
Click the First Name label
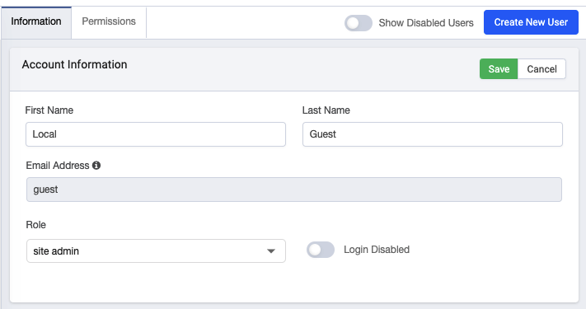pos(49,110)
